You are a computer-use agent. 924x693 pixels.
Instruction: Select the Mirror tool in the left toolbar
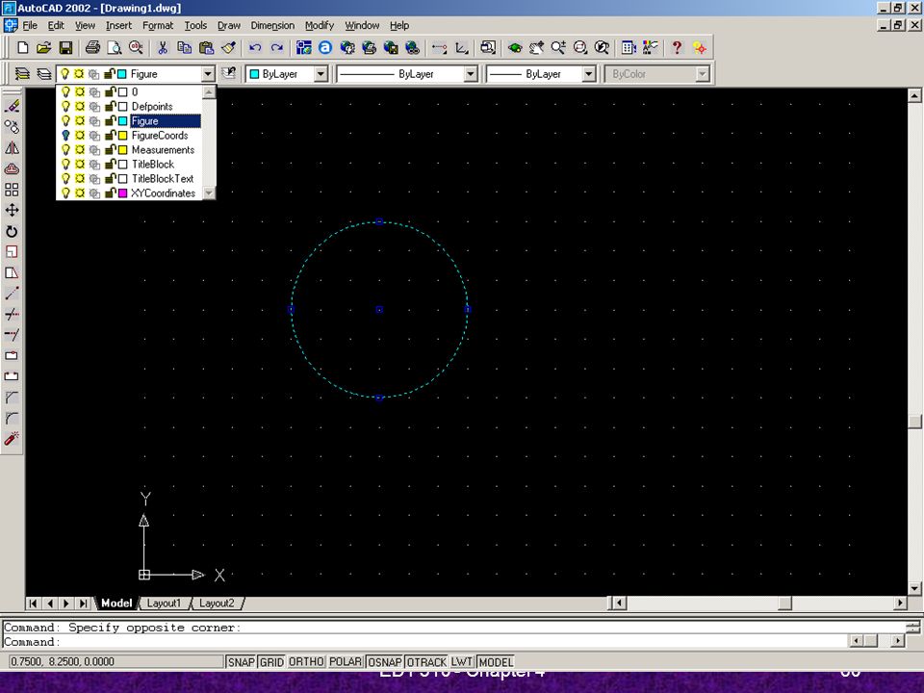pyautogui.click(x=12, y=148)
